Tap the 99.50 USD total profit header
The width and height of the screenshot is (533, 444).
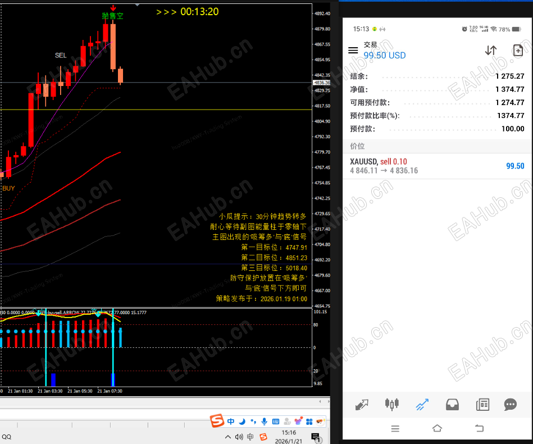pos(385,56)
